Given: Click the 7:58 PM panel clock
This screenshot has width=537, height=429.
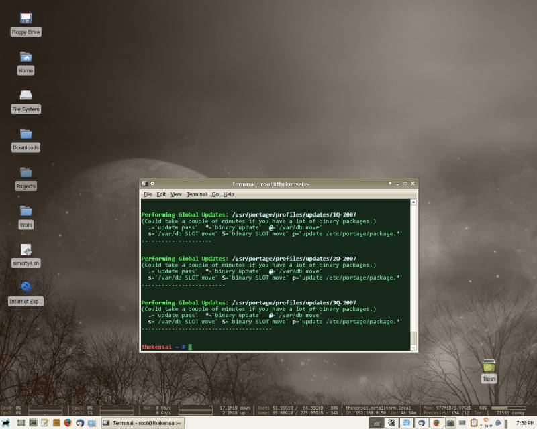Looking at the screenshot, I should (x=526, y=423).
